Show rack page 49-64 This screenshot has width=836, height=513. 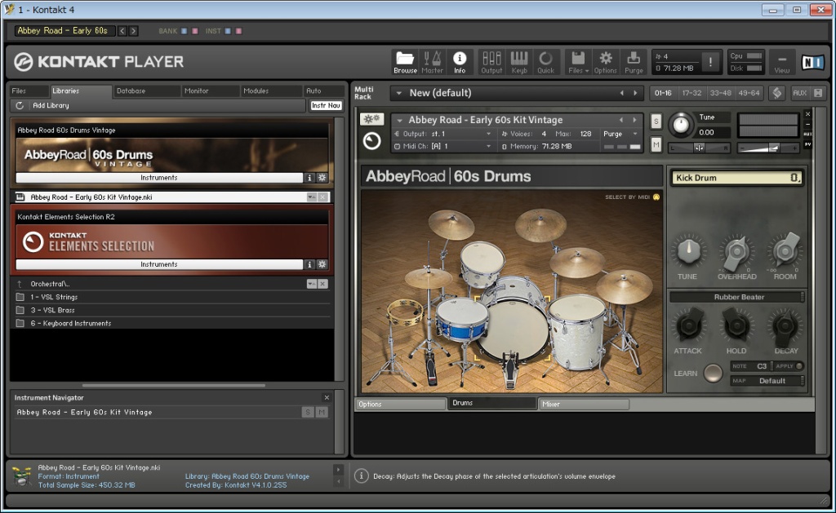pos(749,93)
